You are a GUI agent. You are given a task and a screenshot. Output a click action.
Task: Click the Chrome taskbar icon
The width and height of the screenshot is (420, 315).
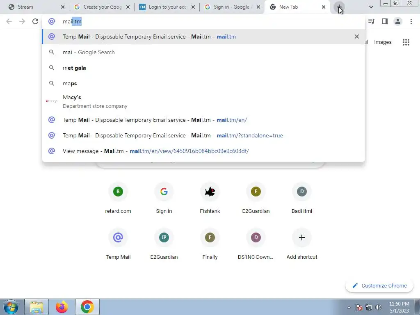(x=87, y=307)
